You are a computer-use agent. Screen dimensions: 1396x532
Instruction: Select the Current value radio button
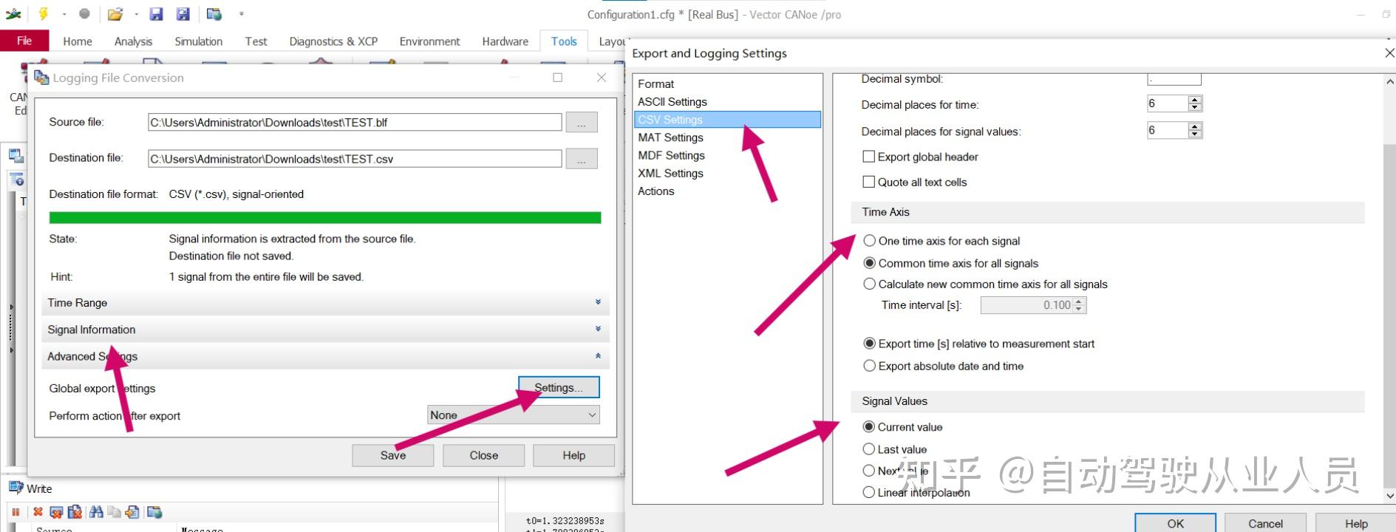tap(869, 427)
